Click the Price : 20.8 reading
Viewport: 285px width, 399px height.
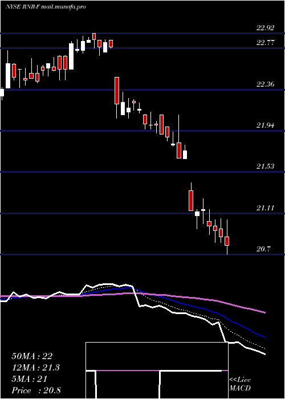(x=36, y=390)
